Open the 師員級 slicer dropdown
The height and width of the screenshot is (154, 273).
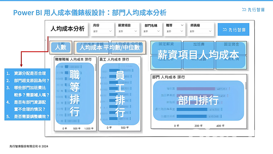point(200,31)
